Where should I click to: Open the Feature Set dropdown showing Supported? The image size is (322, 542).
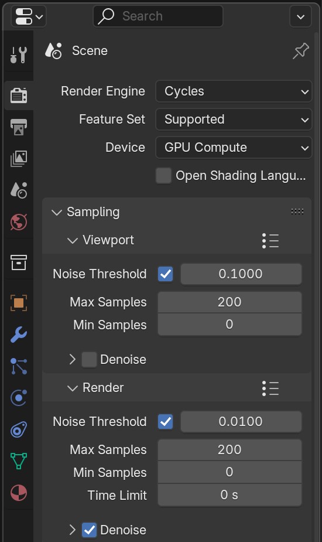point(234,120)
